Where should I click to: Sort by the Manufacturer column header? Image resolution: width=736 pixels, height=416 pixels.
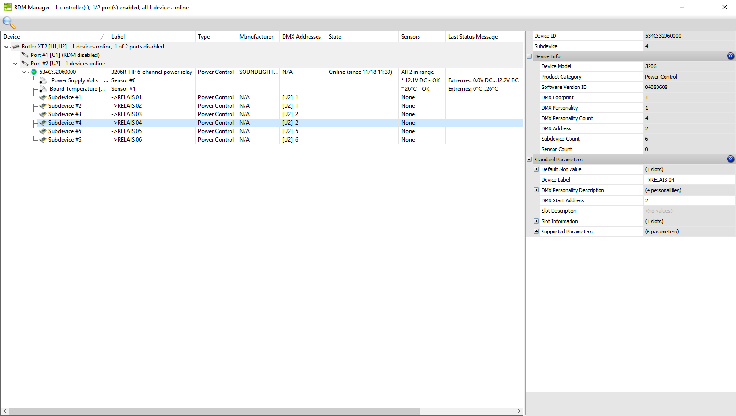(x=256, y=37)
